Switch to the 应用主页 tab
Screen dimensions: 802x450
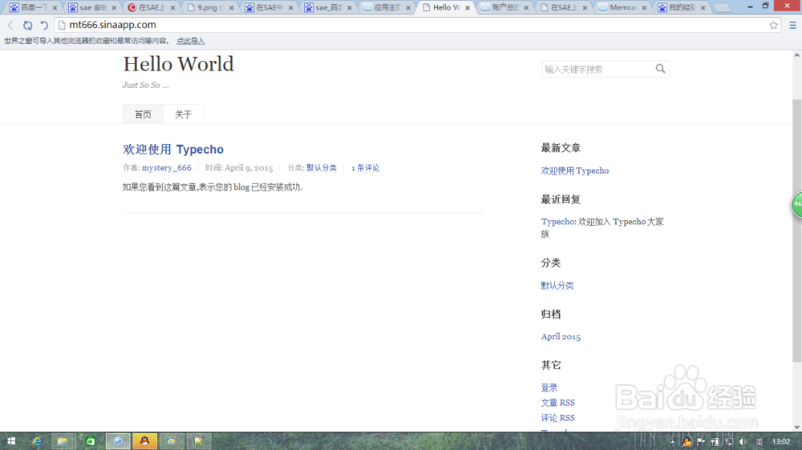click(387, 8)
